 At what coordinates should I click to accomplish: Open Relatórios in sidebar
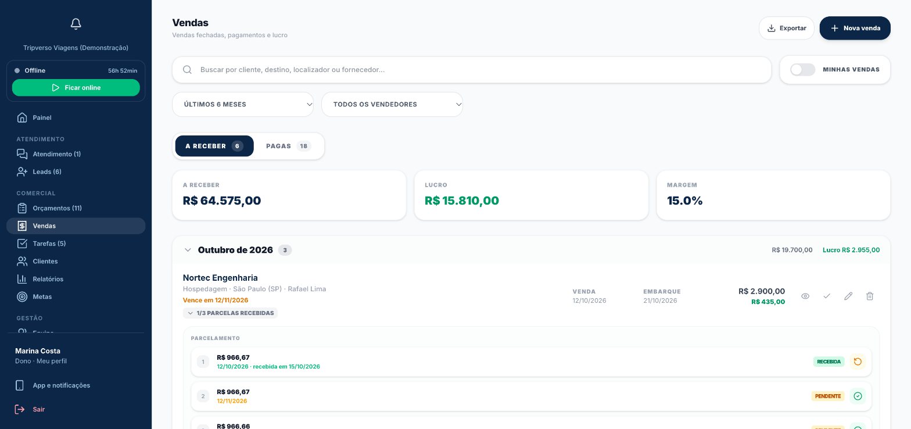coord(76,279)
